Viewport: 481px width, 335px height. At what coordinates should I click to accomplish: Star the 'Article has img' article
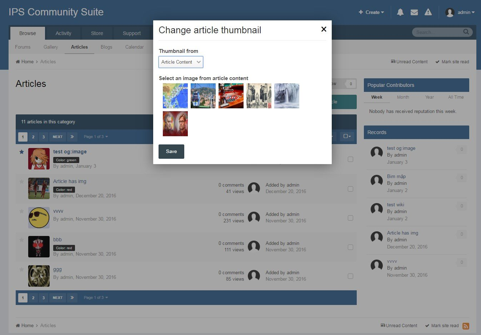(x=21, y=182)
